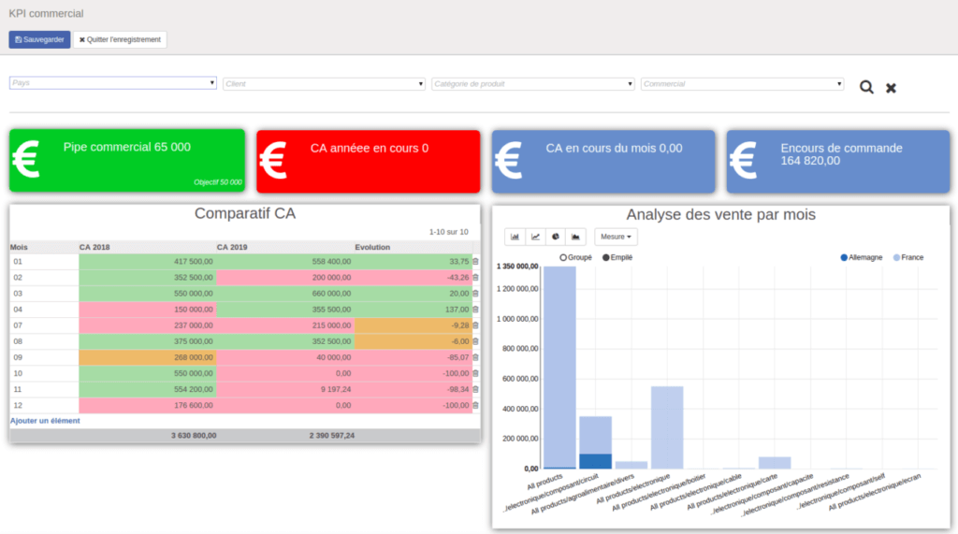Sort table by CA 2018 column header
Viewport: 958px width, 534px height.
pos(94,247)
